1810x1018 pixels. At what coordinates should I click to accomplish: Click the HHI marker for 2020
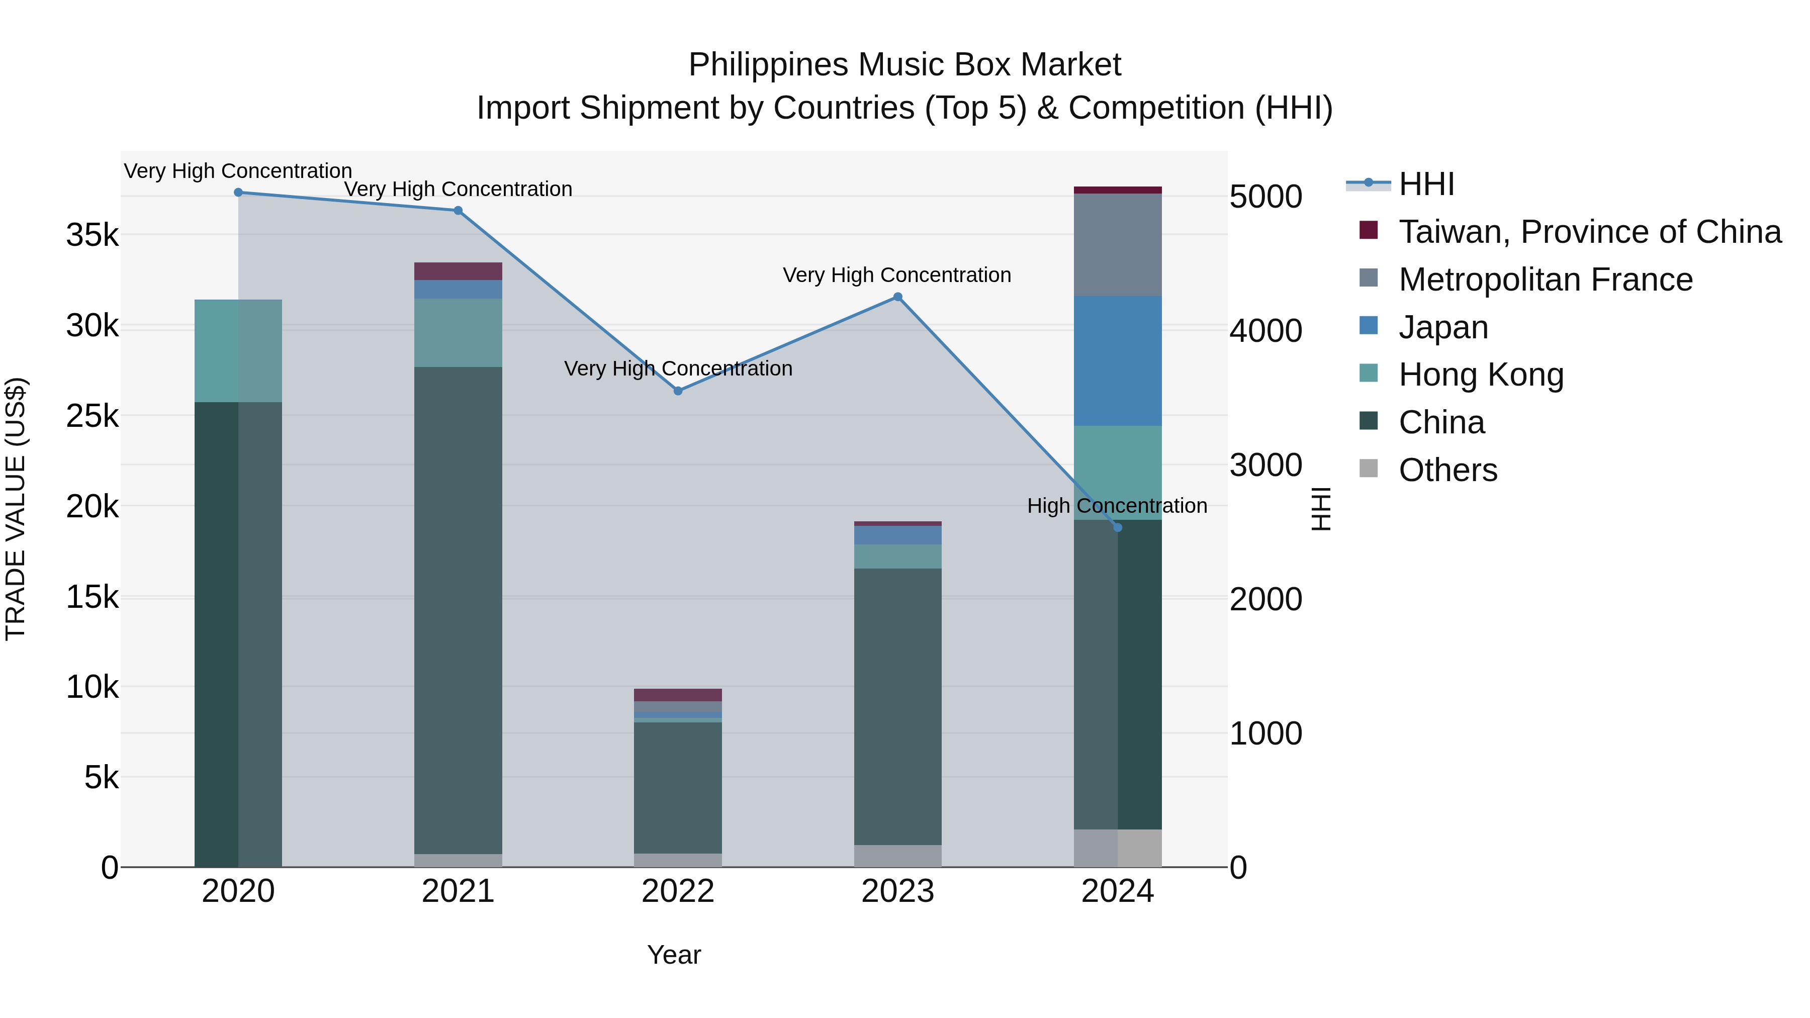point(238,193)
